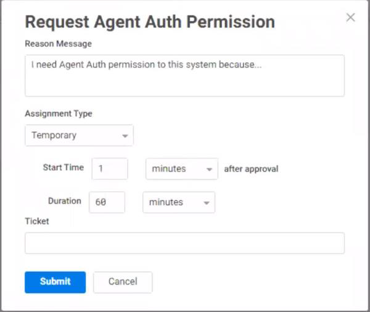Image resolution: width=370 pixels, height=312 pixels.
Task: Click the Reason Message text area
Action: [184, 75]
